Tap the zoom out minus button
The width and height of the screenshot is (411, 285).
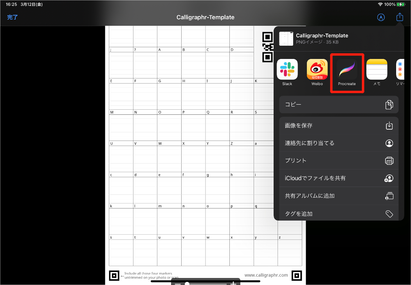point(177,283)
